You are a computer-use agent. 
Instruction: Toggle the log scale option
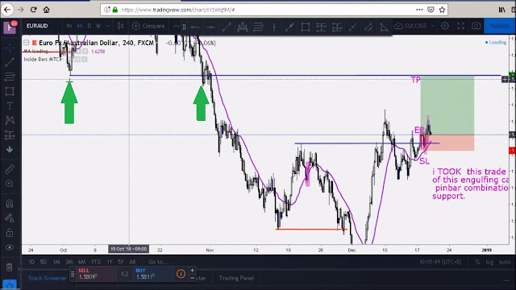tap(490, 262)
